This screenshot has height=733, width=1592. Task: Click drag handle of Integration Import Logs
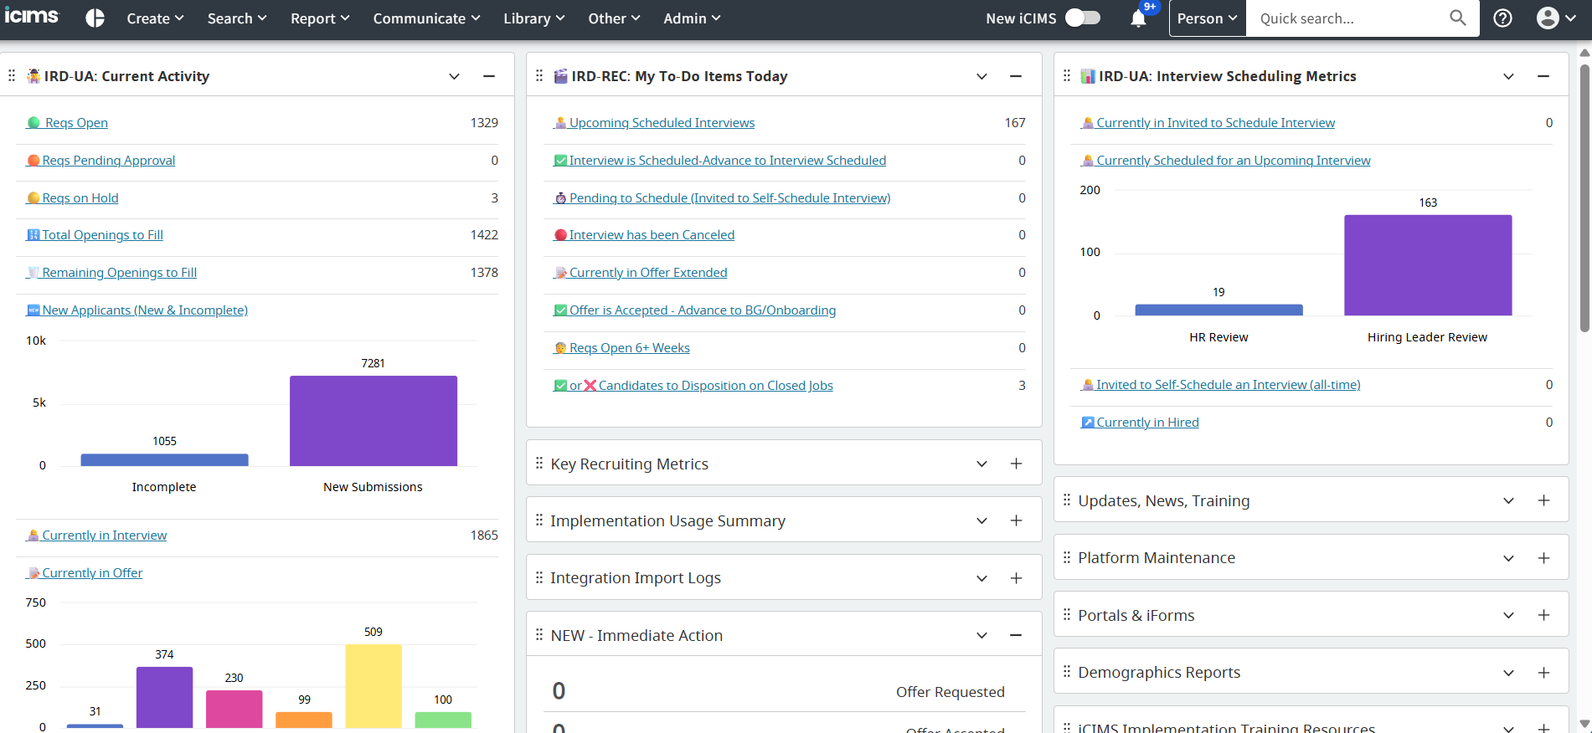coord(539,577)
